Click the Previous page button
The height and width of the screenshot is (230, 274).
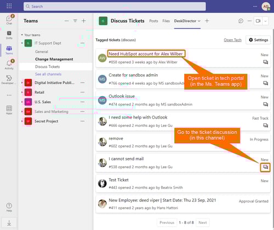pos(167,222)
